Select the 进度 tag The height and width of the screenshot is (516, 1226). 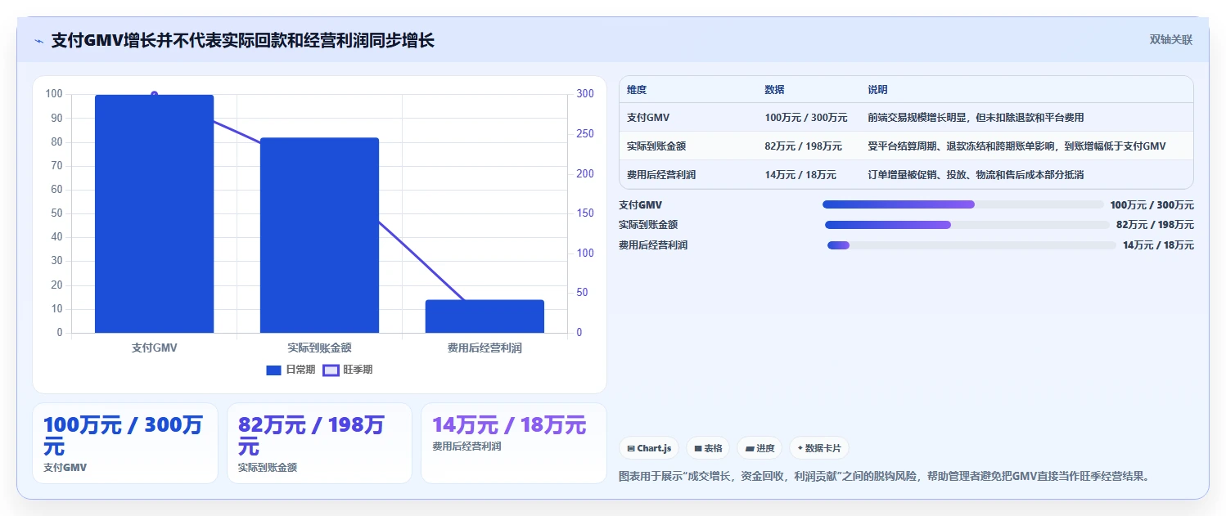point(759,448)
